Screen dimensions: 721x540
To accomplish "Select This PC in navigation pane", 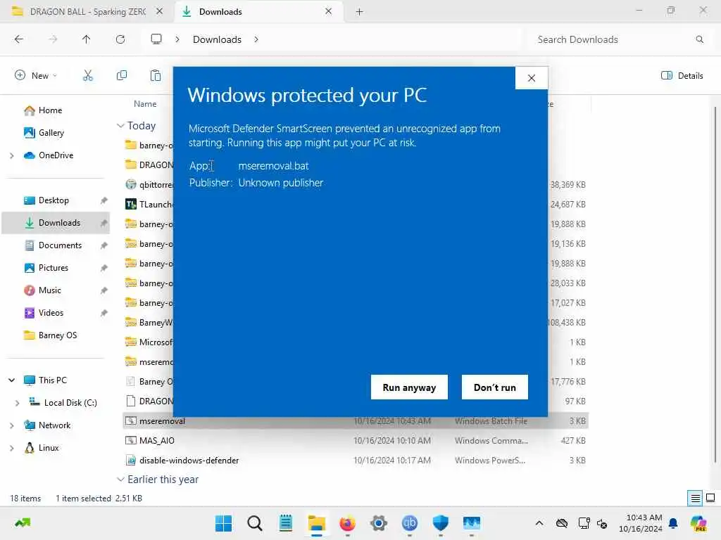I will (52, 380).
